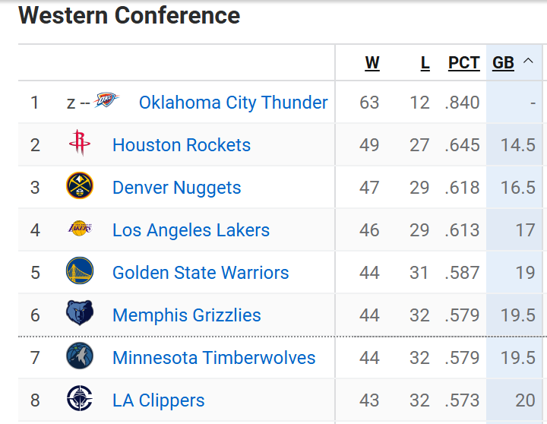Screen dimensions: 547x424
Task: Click the Minnesota Timberwolves logo
Action: (80, 356)
